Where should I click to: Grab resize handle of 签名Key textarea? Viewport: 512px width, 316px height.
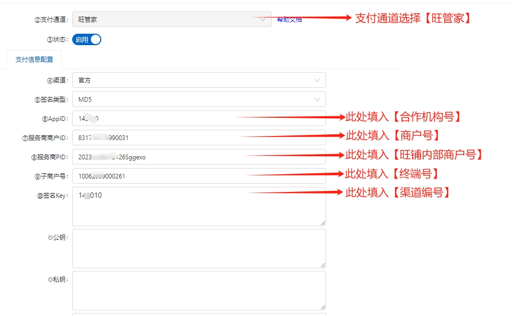click(323, 223)
